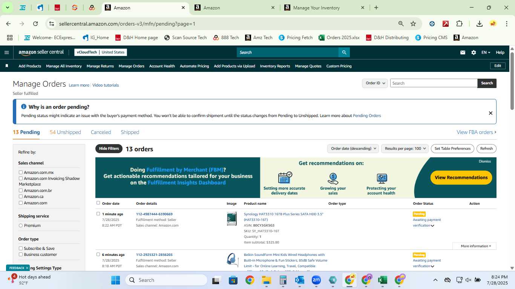This screenshot has height=289, width=515.
Task: Open a new browser tab
Action: pos(376,8)
